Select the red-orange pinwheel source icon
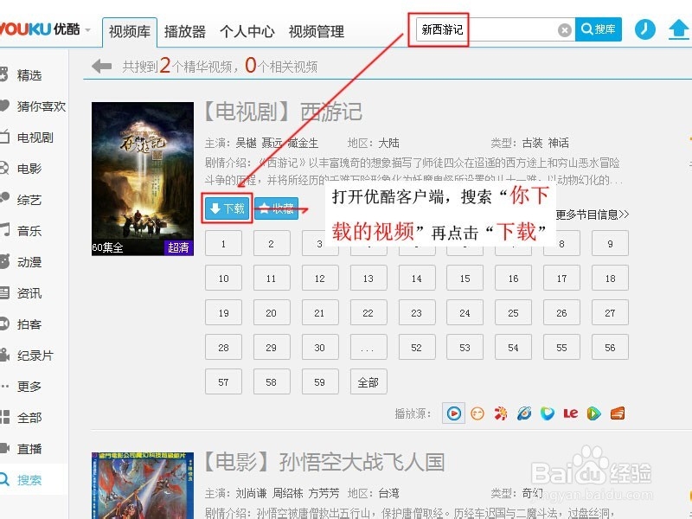 [x=501, y=413]
